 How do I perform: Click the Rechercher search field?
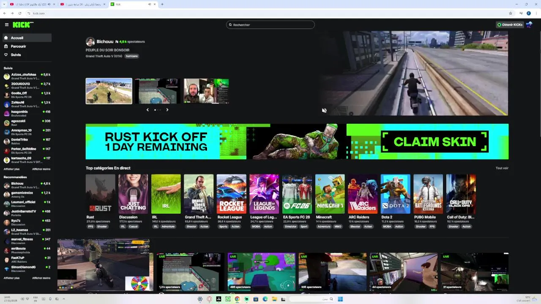[270, 25]
